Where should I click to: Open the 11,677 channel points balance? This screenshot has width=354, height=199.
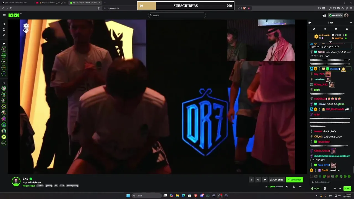point(316,188)
